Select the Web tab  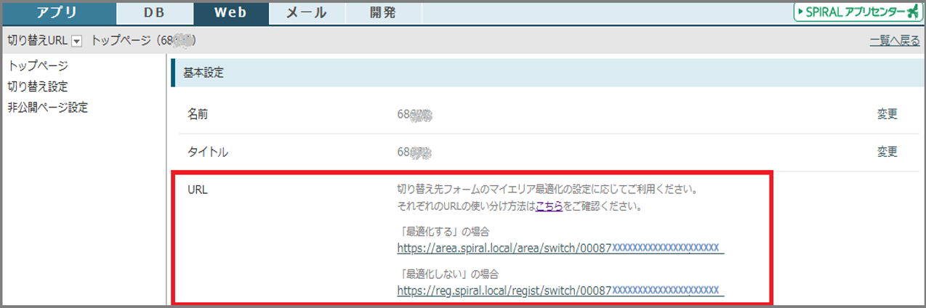click(x=230, y=13)
